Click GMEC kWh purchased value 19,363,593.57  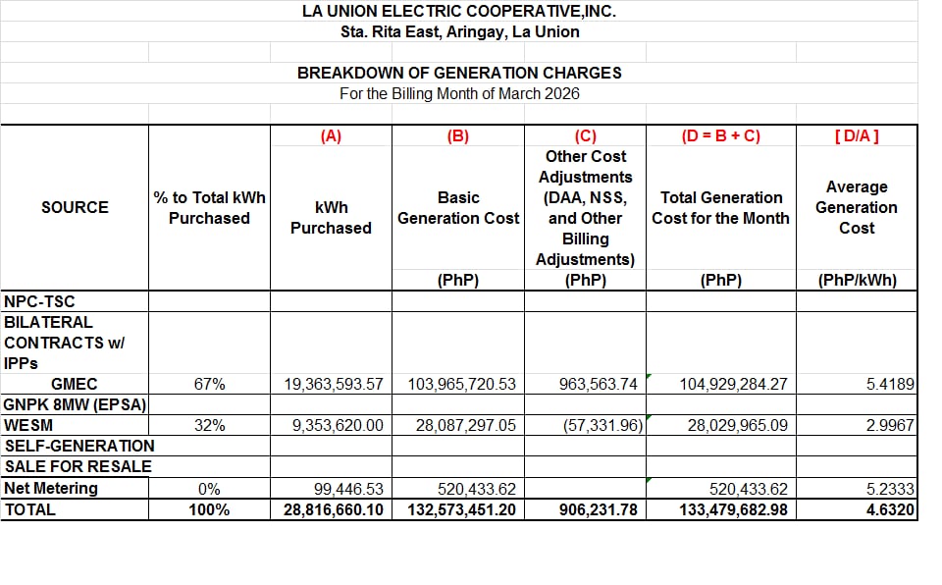(x=334, y=385)
